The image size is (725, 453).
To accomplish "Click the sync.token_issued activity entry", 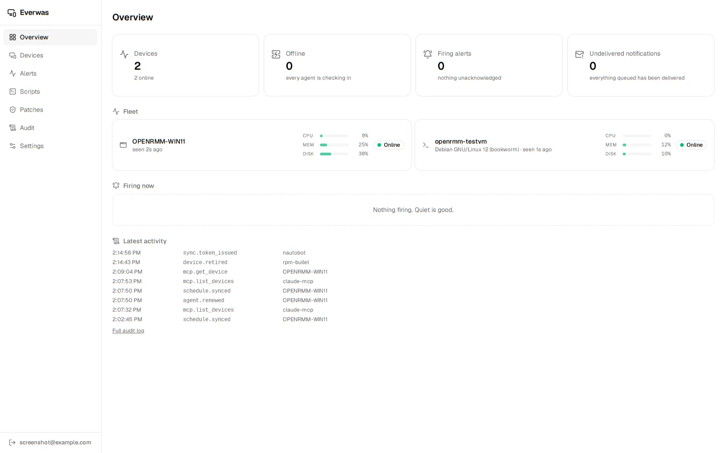I will click(210, 253).
